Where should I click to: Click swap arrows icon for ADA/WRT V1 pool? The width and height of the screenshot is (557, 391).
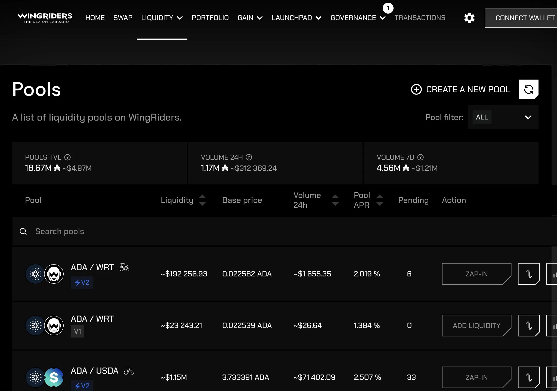[x=529, y=326]
